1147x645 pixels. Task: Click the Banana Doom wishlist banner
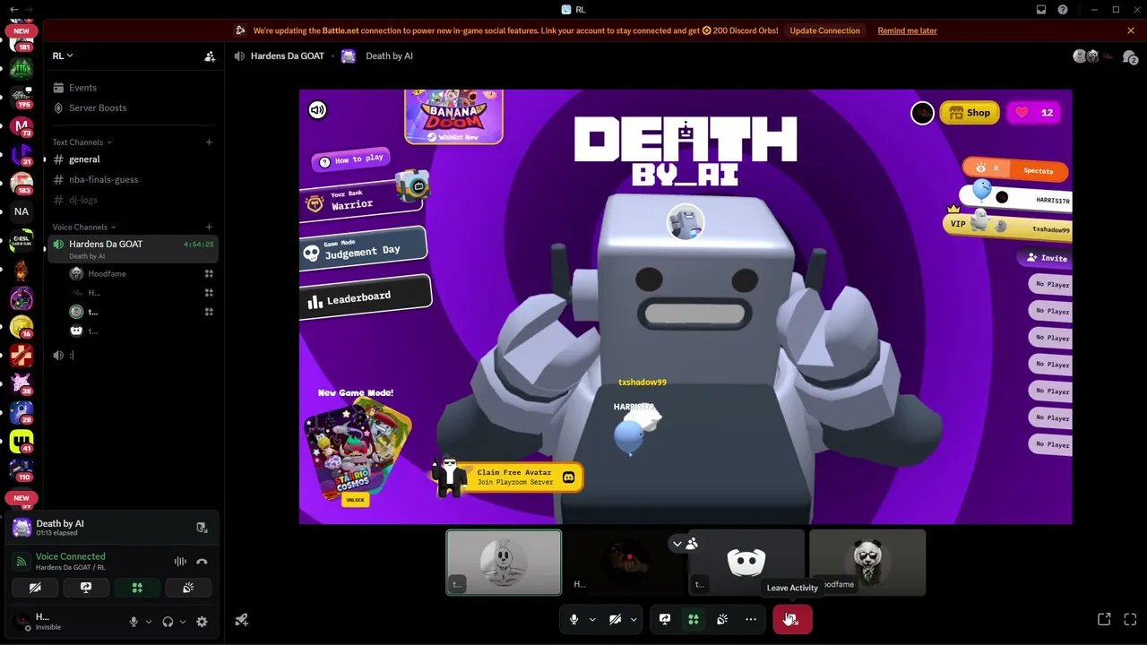pos(453,116)
